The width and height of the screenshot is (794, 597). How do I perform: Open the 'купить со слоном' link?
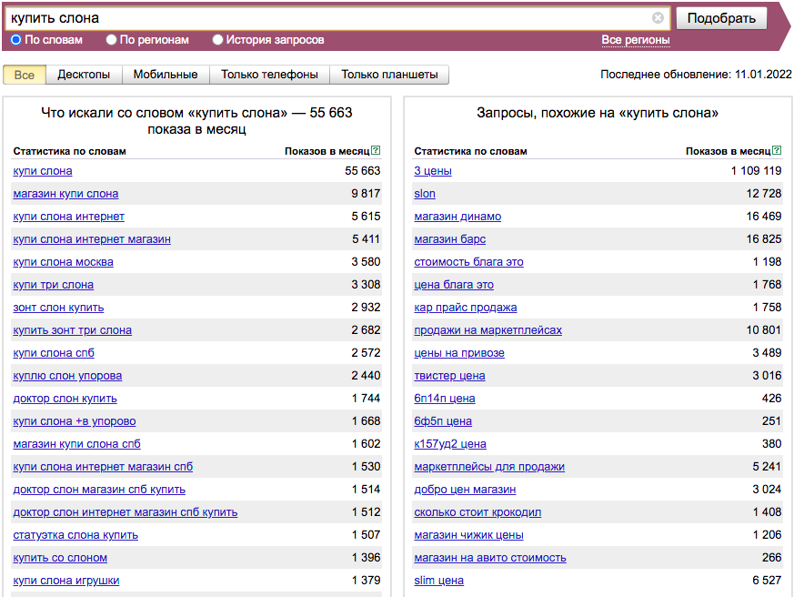point(60,558)
